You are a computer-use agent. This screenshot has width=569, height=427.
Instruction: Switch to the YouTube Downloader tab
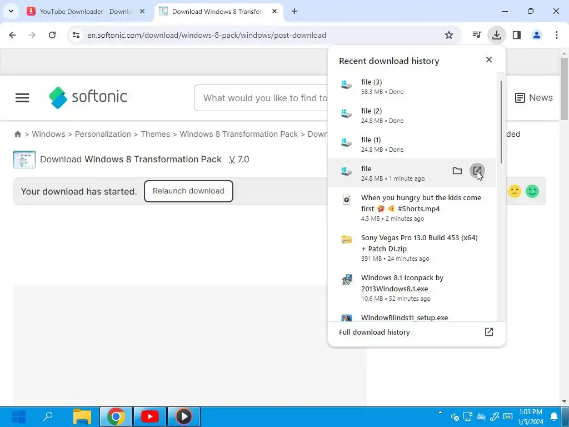tap(86, 11)
